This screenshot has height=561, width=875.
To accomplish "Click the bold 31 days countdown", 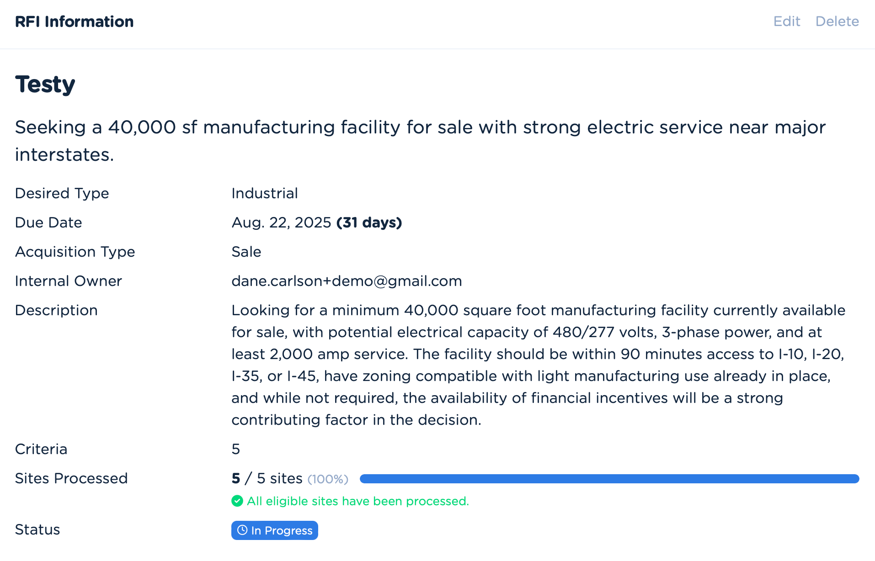I will tap(369, 222).
